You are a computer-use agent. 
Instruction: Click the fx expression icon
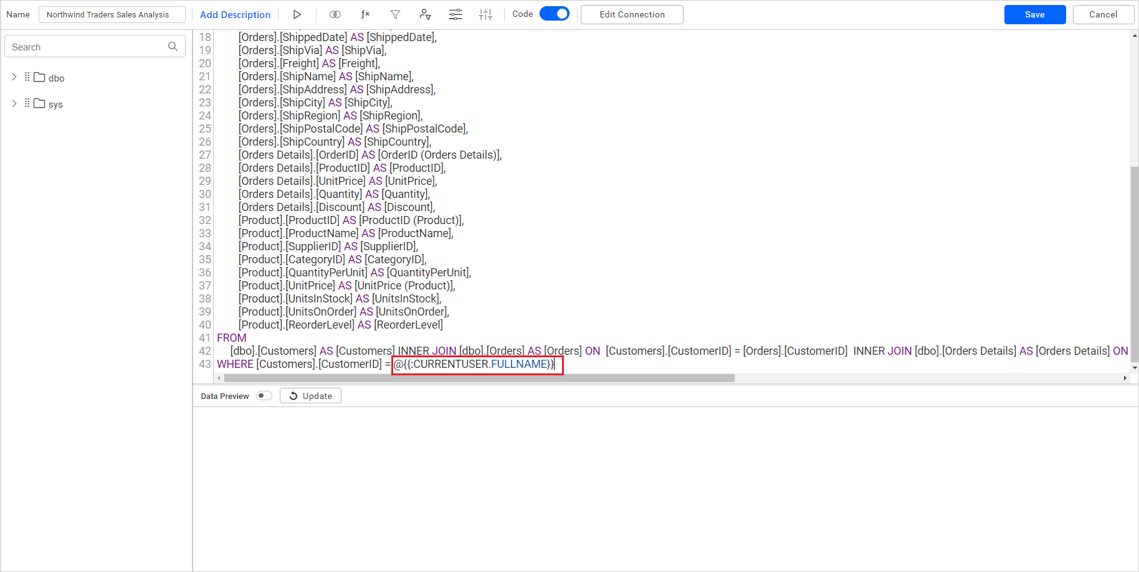point(366,14)
